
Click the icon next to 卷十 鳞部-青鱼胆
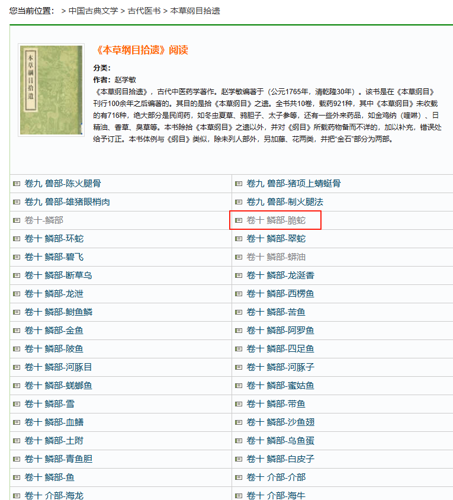tap(17, 459)
